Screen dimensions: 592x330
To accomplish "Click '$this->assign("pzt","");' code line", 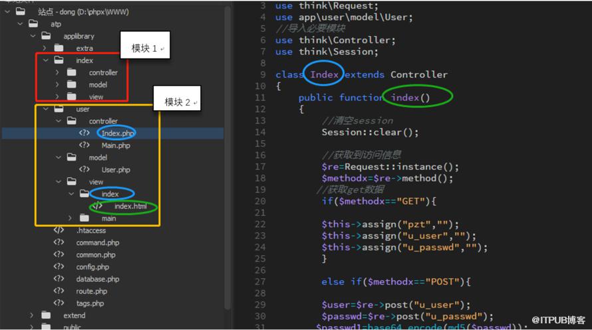I will (x=390, y=224).
